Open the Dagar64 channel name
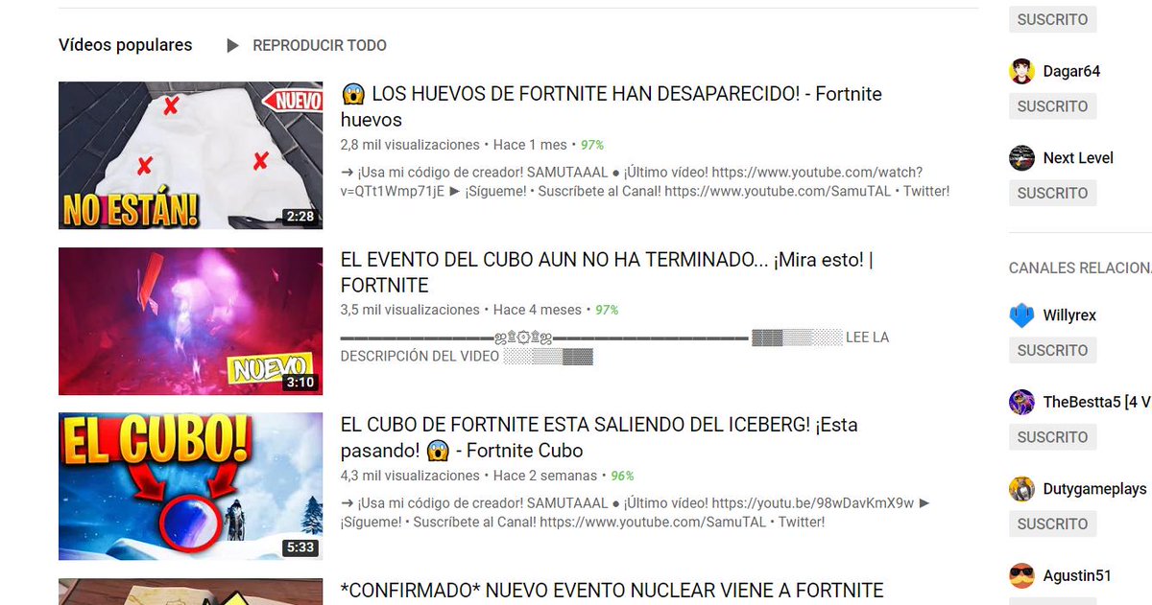Viewport: 1152px width, 605px height. tap(1071, 72)
